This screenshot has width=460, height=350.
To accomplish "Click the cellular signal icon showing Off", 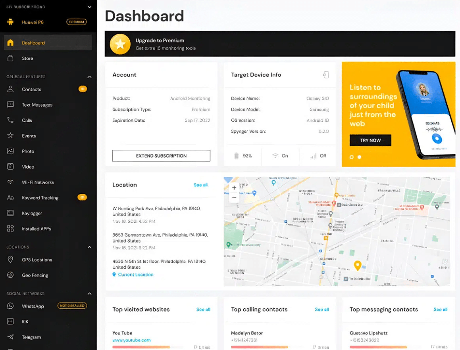I will pyautogui.click(x=314, y=155).
